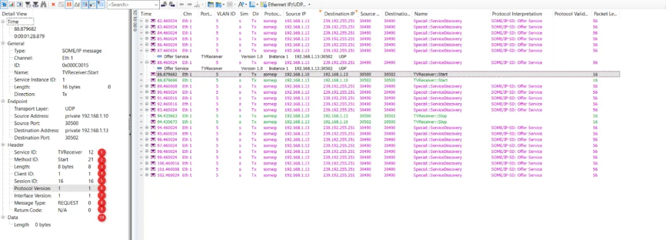The width and height of the screenshot is (666, 240).
Task: Click search forward binoculars icon
Action: point(171,4)
